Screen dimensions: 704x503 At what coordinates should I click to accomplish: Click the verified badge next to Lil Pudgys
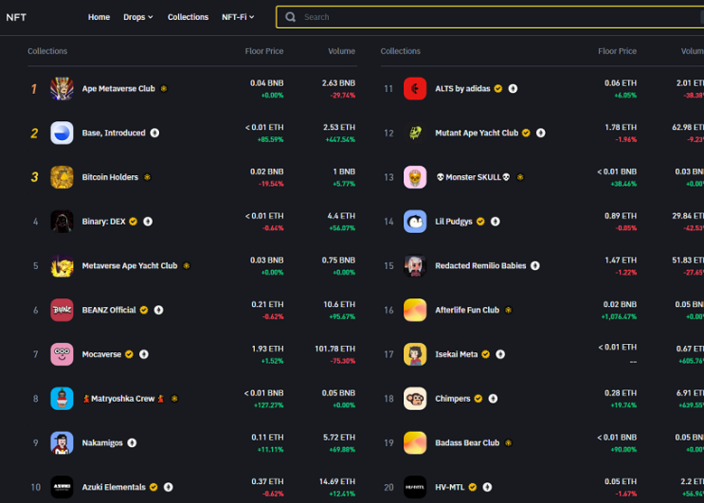pos(480,222)
